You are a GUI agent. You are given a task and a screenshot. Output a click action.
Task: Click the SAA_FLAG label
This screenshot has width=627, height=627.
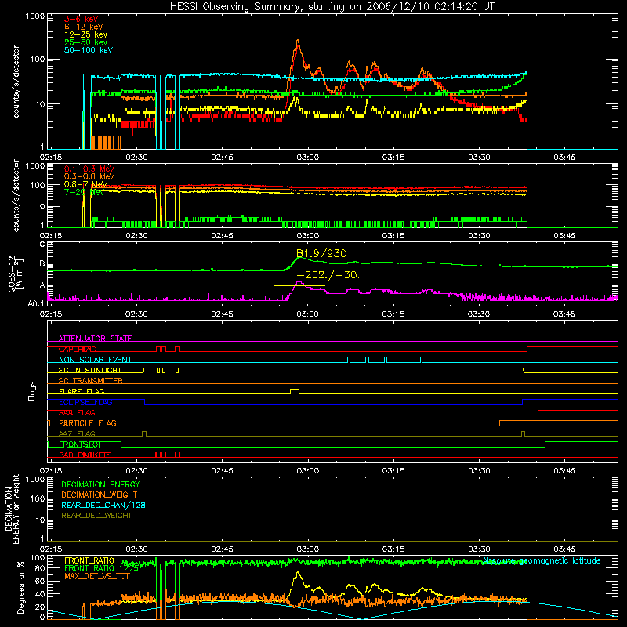point(77,413)
